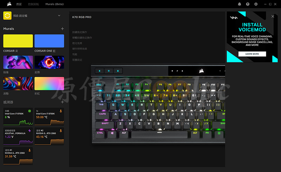Select the 星際 interstellar mural thumbnail

coord(49,62)
